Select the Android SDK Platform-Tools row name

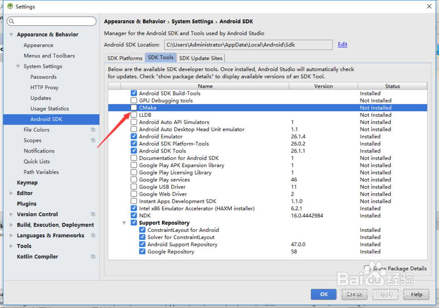[x=174, y=144]
